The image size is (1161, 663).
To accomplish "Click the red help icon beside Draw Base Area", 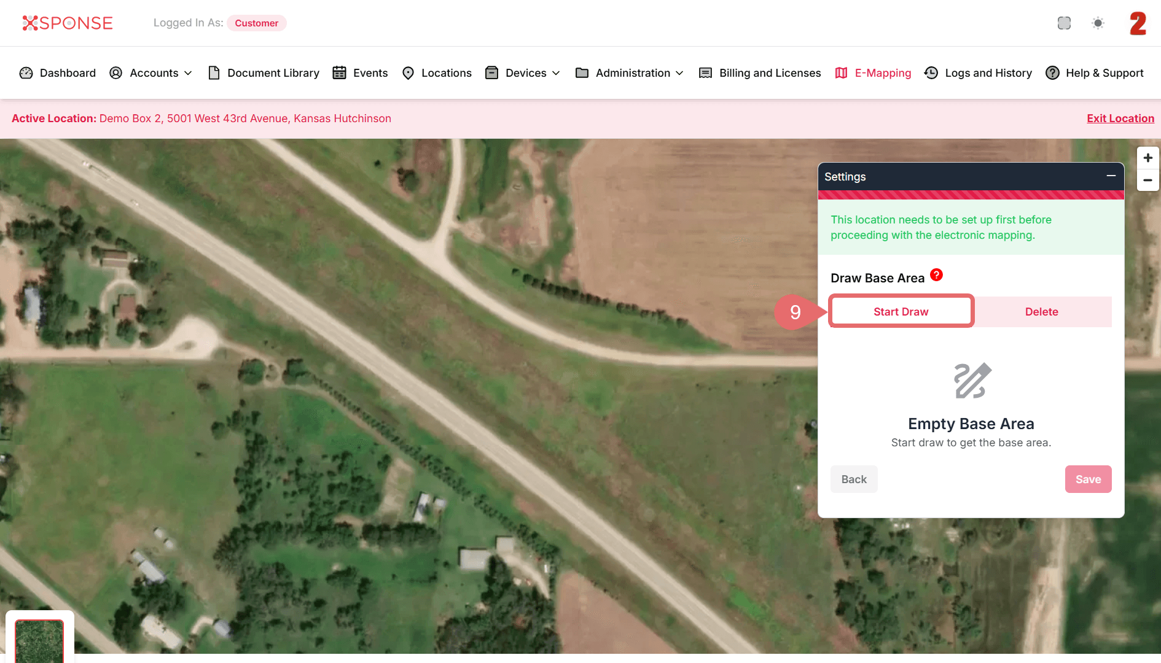I will point(936,275).
